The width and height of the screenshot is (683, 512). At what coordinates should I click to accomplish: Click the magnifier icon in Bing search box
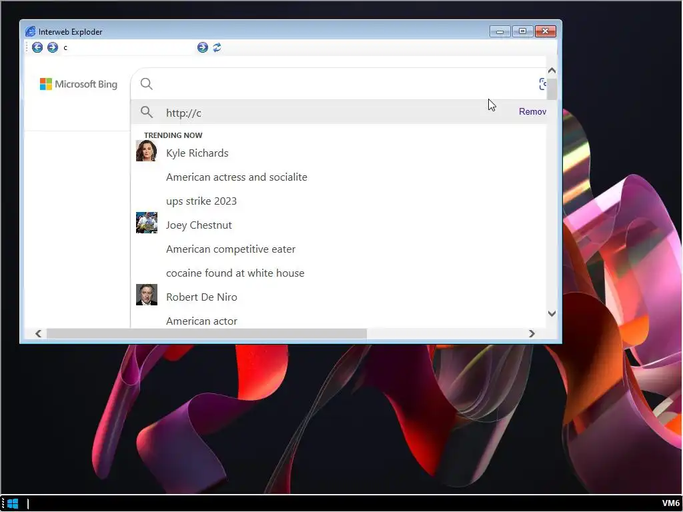click(147, 84)
